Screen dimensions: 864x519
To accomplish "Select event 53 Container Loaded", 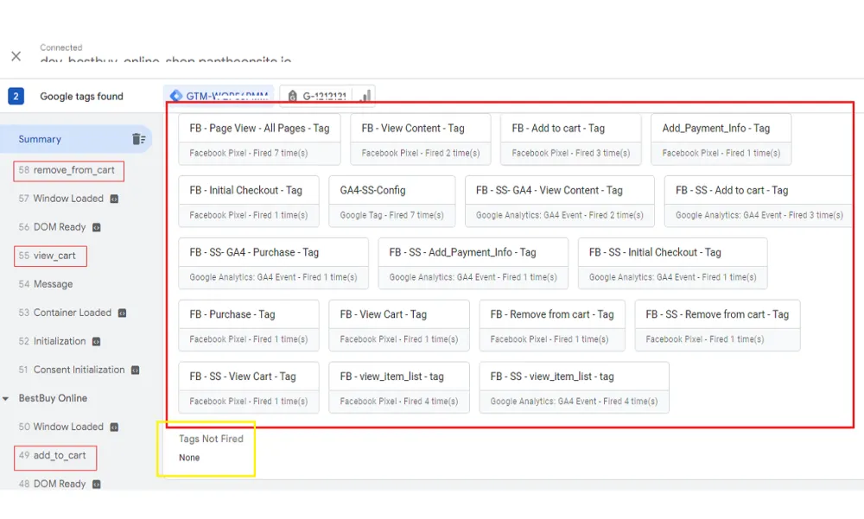I will pyautogui.click(x=65, y=313).
